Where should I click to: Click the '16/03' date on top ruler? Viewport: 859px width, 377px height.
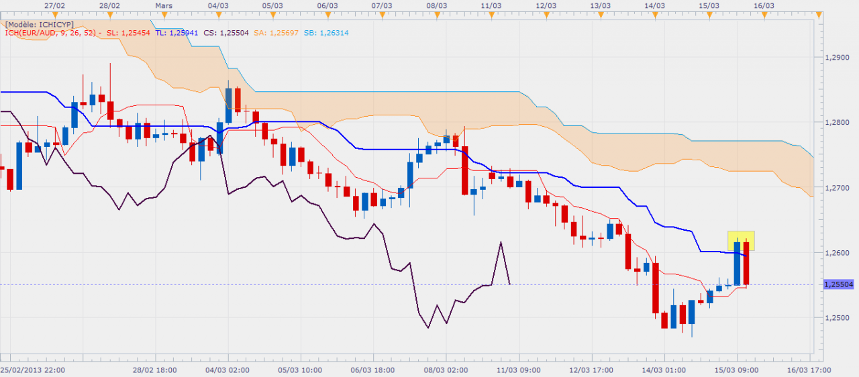click(x=765, y=5)
